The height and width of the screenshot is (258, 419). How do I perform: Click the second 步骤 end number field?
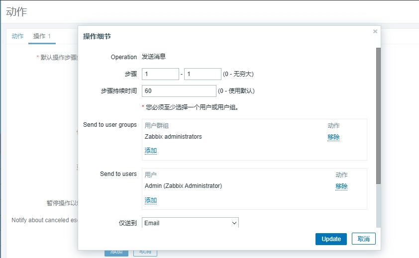pos(202,74)
